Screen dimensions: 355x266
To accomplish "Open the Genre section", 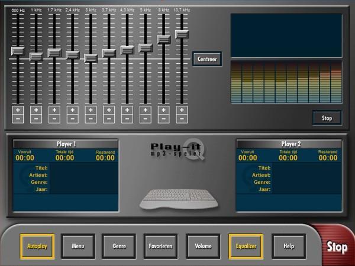I will [119, 246].
